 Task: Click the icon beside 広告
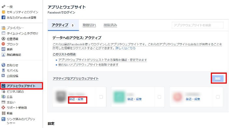3,97
